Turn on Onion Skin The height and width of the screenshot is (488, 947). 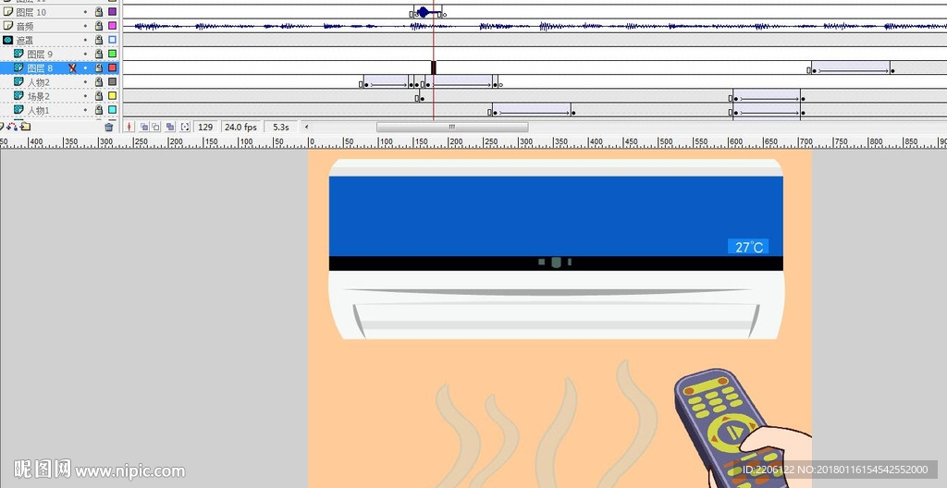pyautogui.click(x=144, y=127)
